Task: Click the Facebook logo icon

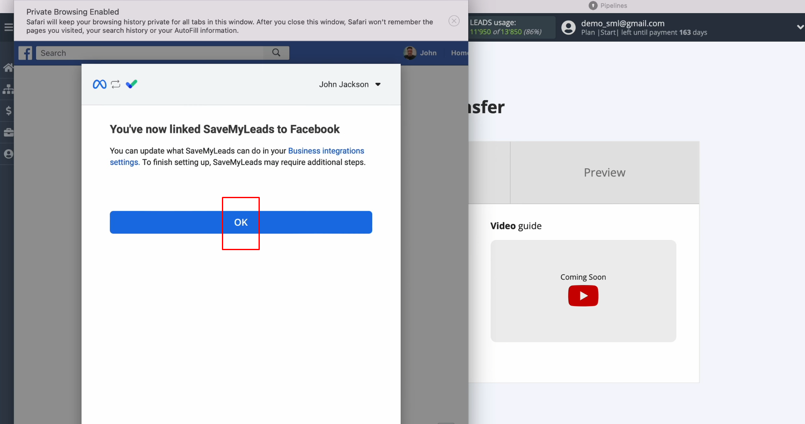Action: click(x=26, y=53)
